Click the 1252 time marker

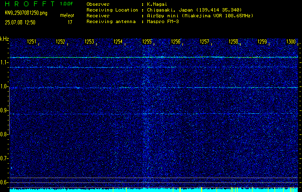coord(60,42)
